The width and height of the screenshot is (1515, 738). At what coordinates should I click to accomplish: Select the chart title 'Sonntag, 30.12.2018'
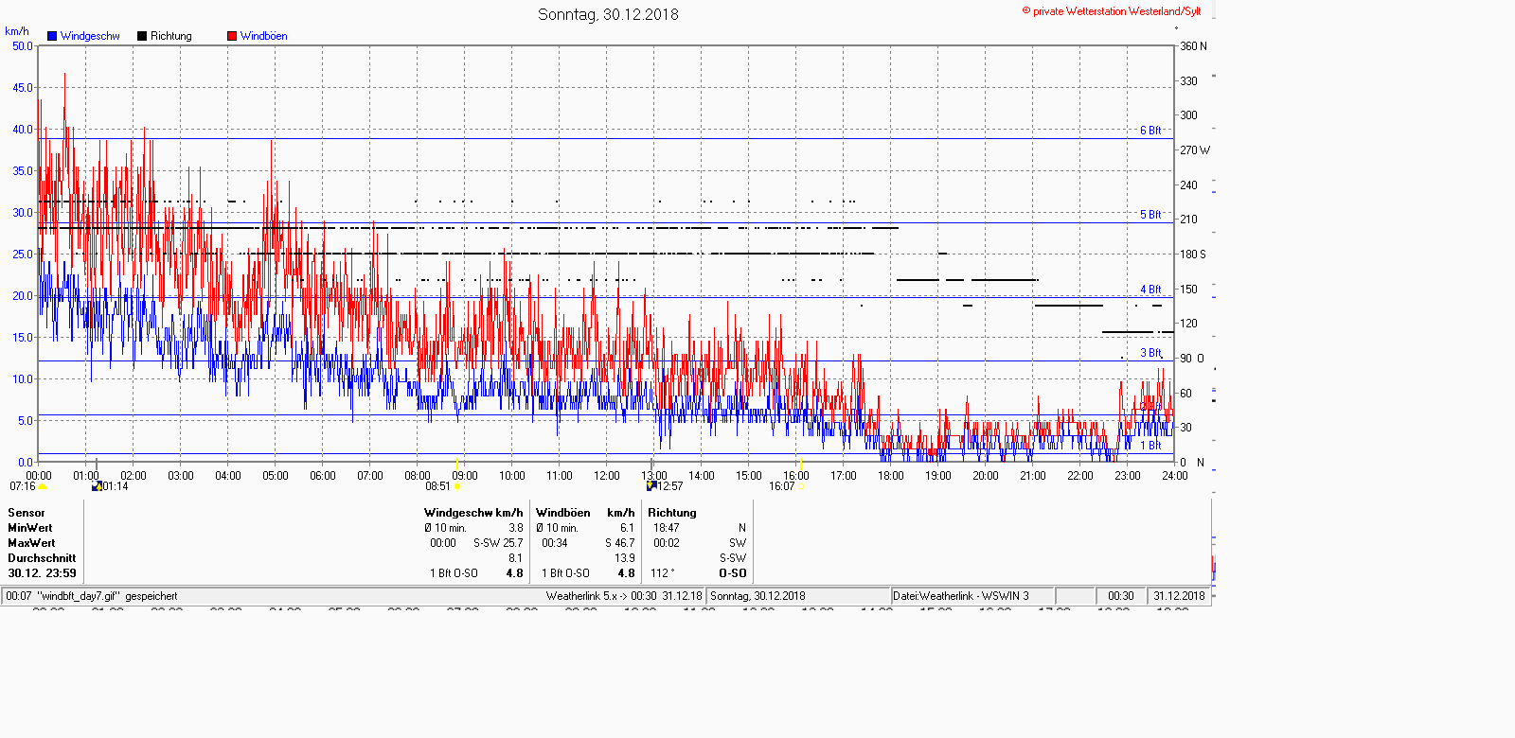pos(608,14)
